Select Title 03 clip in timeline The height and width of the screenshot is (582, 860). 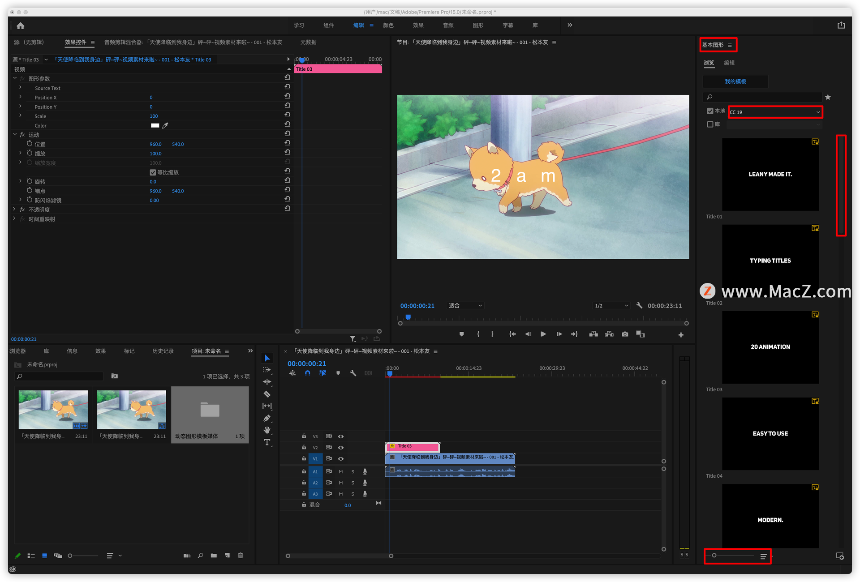413,446
